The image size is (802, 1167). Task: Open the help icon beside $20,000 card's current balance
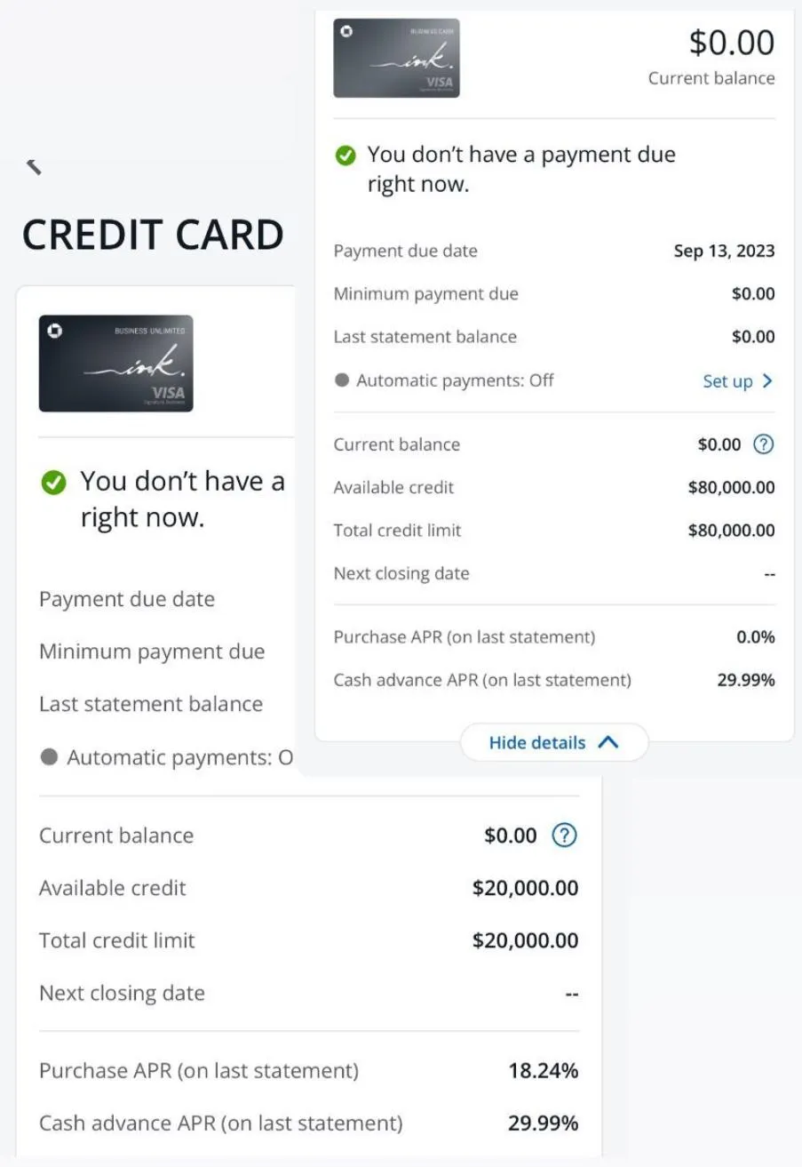pos(565,835)
